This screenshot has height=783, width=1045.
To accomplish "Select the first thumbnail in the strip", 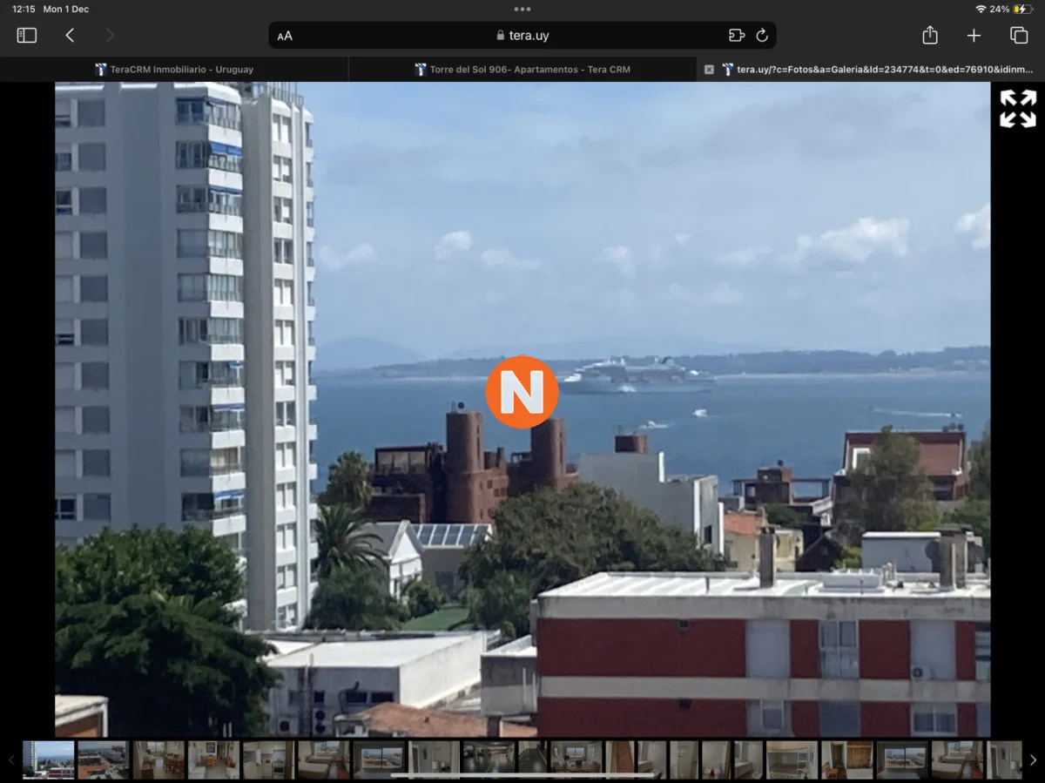I will (49, 759).
